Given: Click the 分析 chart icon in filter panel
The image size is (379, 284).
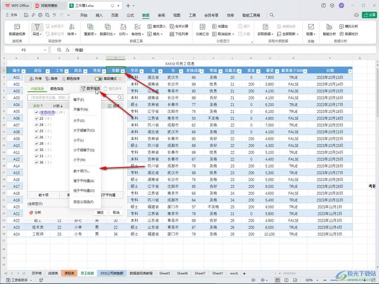Looking at the screenshot, I should click(31, 212).
